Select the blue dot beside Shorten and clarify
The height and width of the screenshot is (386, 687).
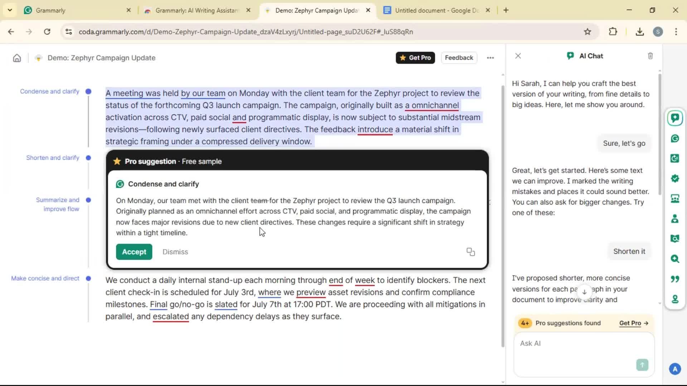pyautogui.click(x=88, y=158)
